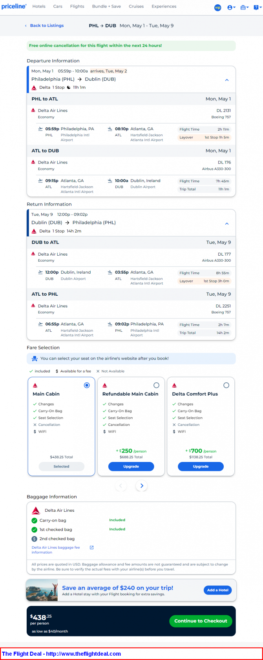Click the Delta logo on Main Cabin card
263x660 pixels.
point(35,385)
